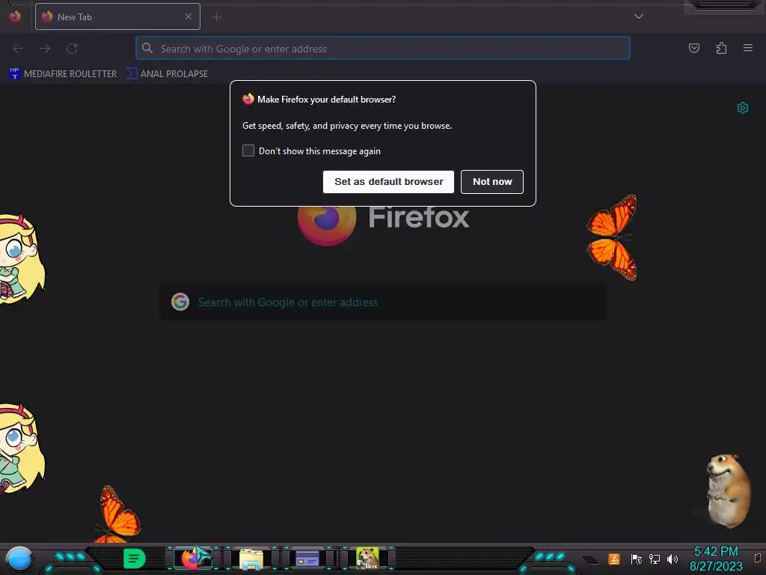Open the new tab personalize gear icon
The image size is (766, 575).
(x=743, y=108)
